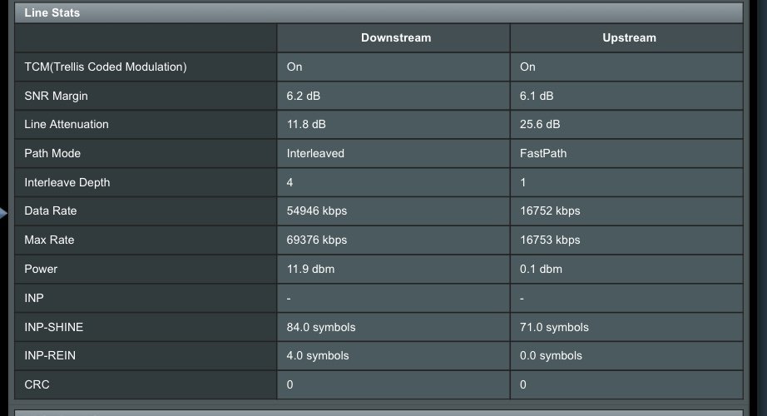Click upstream INP-SHINE value 71.0 symbols
This screenshot has width=767, height=416.
pyautogui.click(x=554, y=327)
